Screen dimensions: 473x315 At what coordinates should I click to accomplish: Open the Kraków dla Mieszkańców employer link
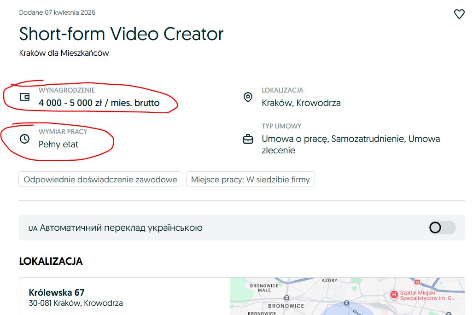click(x=64, y=53)
